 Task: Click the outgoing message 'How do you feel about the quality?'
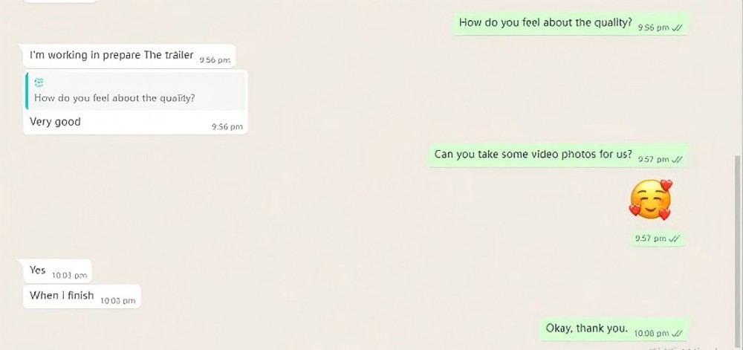point(571,24)
